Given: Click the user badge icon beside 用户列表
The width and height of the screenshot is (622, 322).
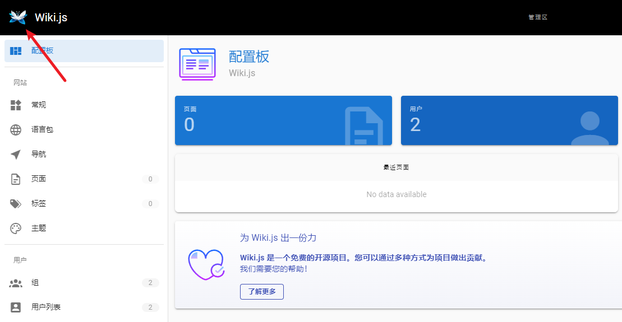Looking at the screenshot, I should point(16,307).
